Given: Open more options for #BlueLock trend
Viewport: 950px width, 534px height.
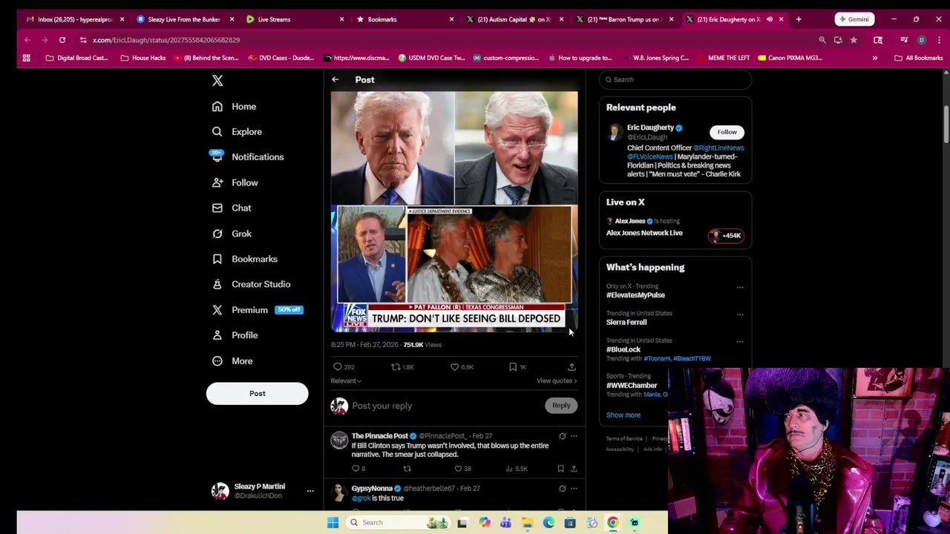Looking at the screenshot, I should pyautogui.click(x=740, y=342).
